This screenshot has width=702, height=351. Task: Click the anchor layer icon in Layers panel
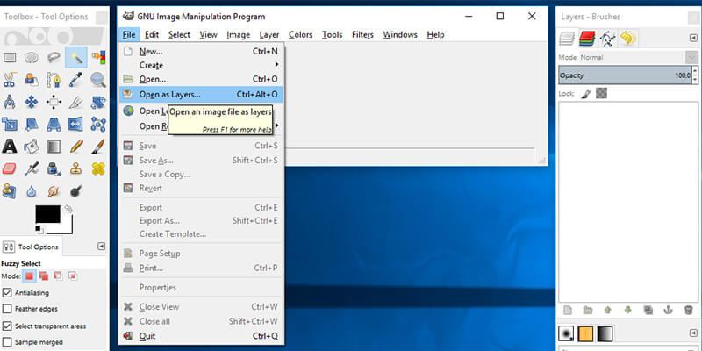(669, 310)
